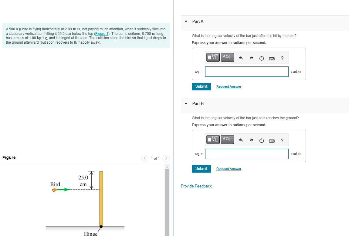Click reset icon in Part B toolbar
The height and width of the screenshot is (236, 349).
(x=262, y=140)
